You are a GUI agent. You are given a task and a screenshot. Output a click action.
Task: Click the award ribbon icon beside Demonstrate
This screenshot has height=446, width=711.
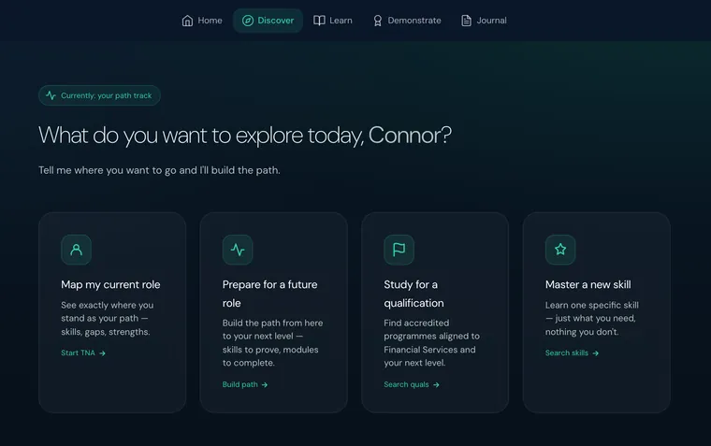(377, 21)
